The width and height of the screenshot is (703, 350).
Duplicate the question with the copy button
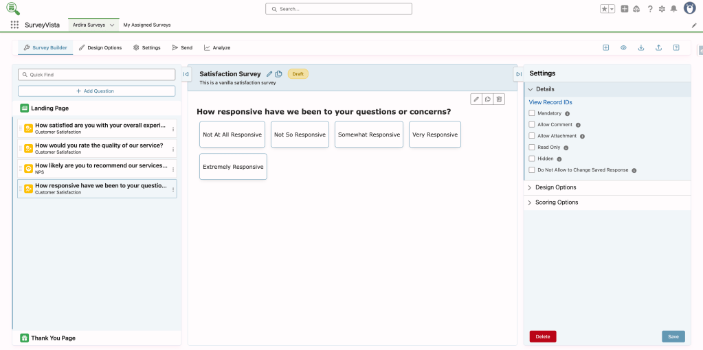[488, 99]
